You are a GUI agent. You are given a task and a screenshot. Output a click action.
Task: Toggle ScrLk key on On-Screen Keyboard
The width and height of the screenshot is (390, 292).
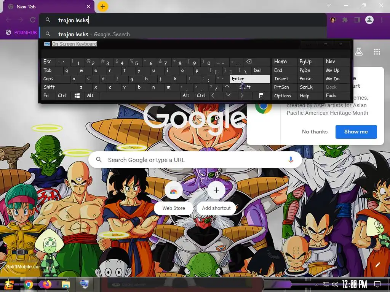pos(310,87)
